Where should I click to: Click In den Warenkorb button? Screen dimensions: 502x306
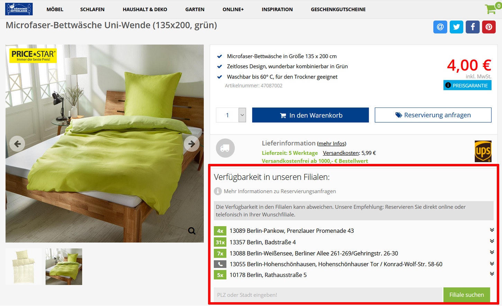tap(310, 115)
